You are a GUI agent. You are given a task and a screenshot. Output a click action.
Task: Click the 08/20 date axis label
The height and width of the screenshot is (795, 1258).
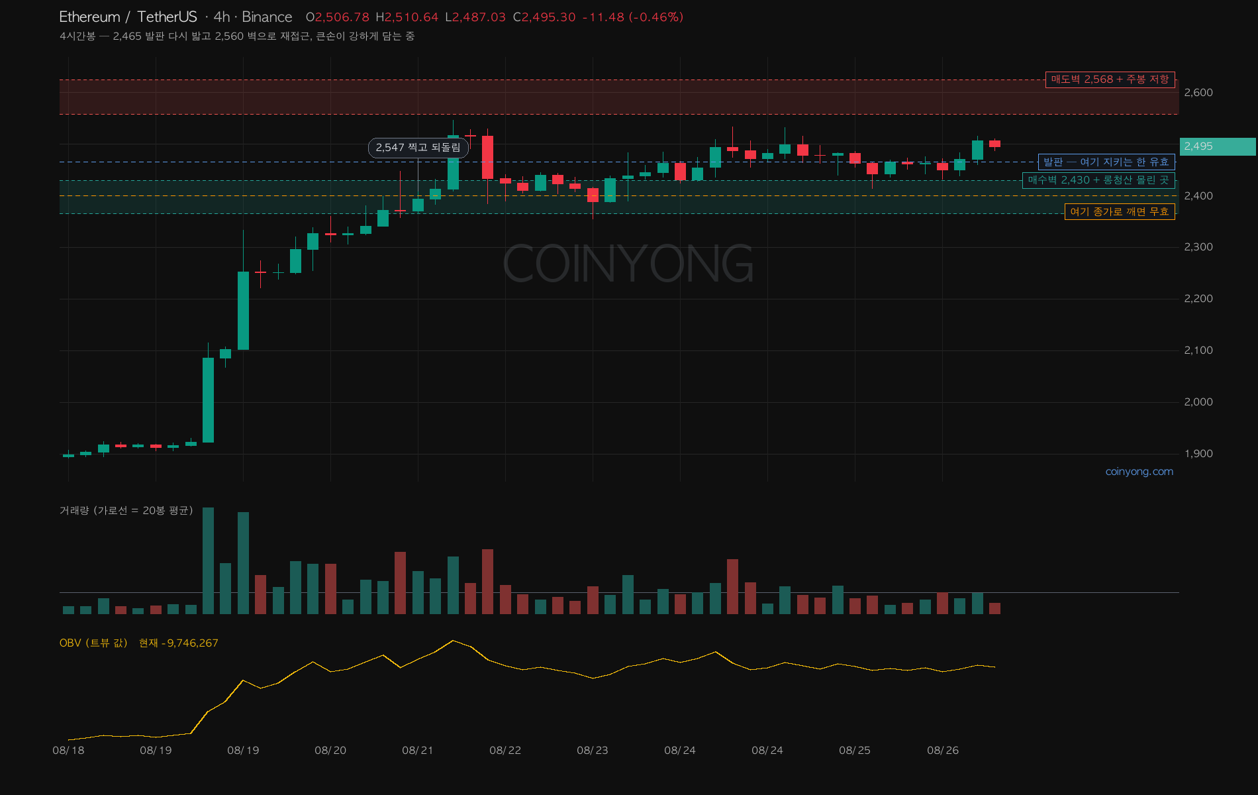click(330, 751)
